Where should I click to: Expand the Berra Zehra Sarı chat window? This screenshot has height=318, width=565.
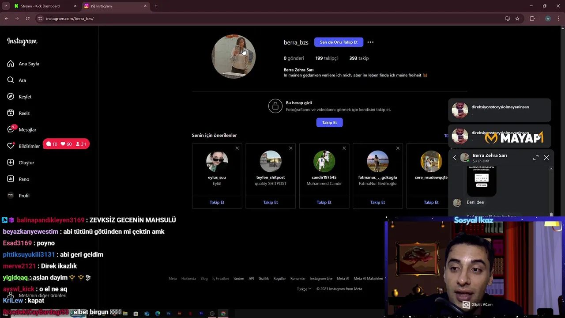tap(536, 158)
